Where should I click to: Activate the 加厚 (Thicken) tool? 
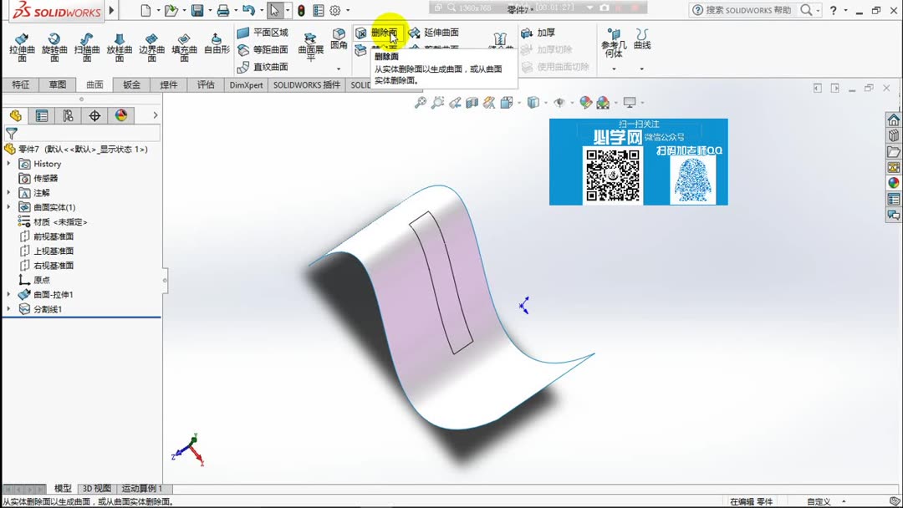[x=538, y=33]
